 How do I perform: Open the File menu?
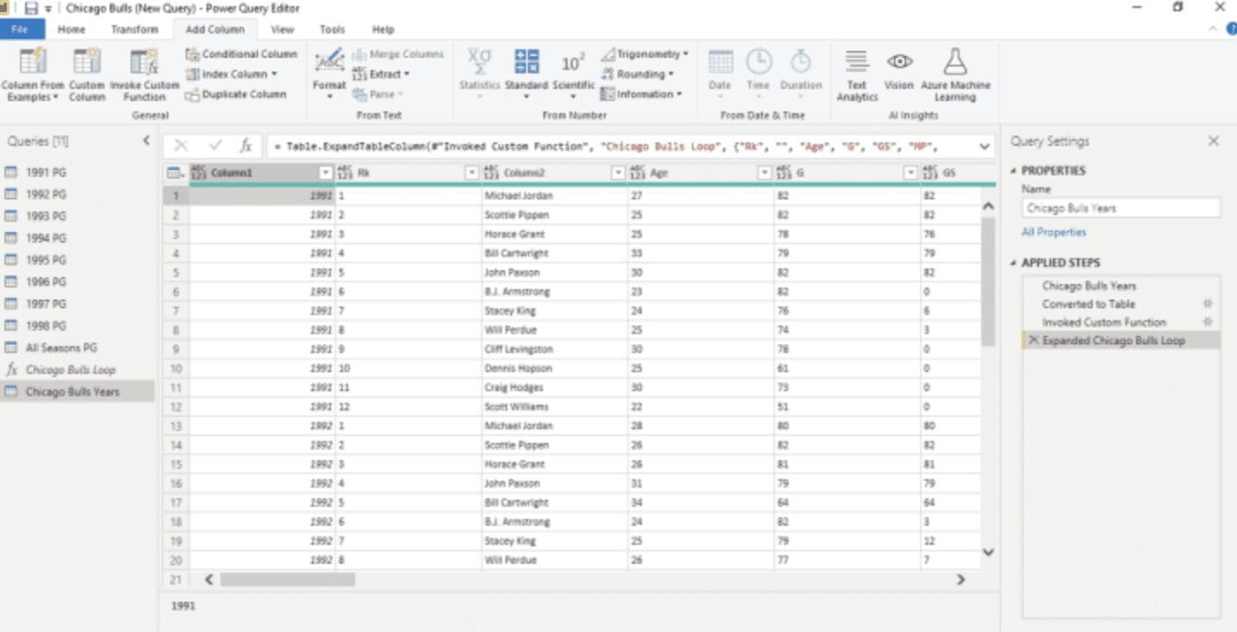pos(22,28)
